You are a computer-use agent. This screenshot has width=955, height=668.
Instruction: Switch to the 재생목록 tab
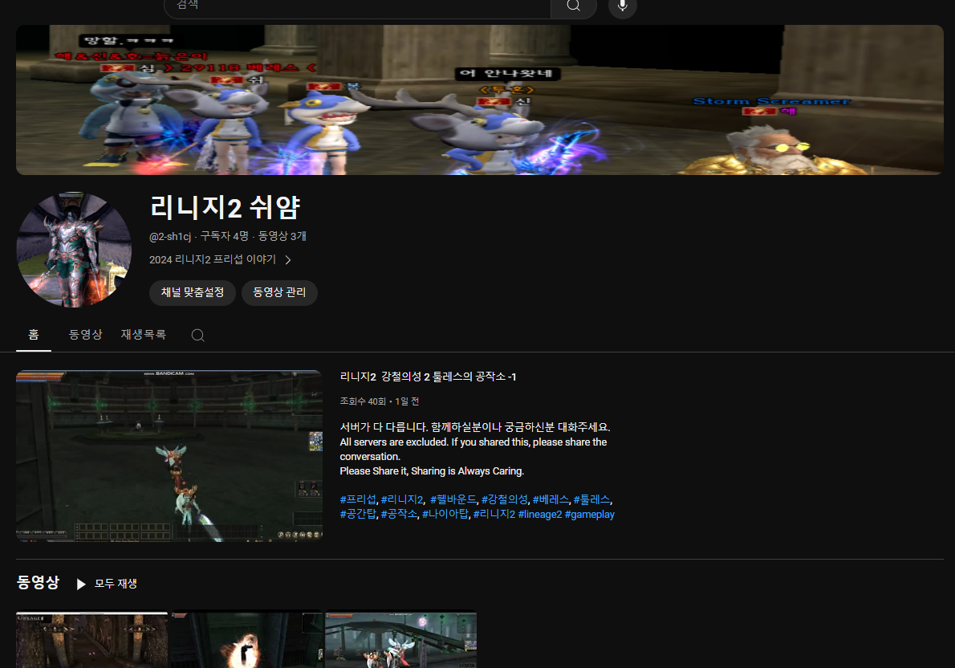click(143, 335)
